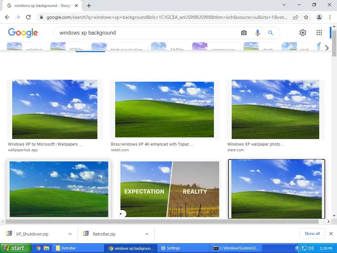The width and height of the screenshot is (337, 253).
Task: Close the downloads bar
Action: (331, 234)
